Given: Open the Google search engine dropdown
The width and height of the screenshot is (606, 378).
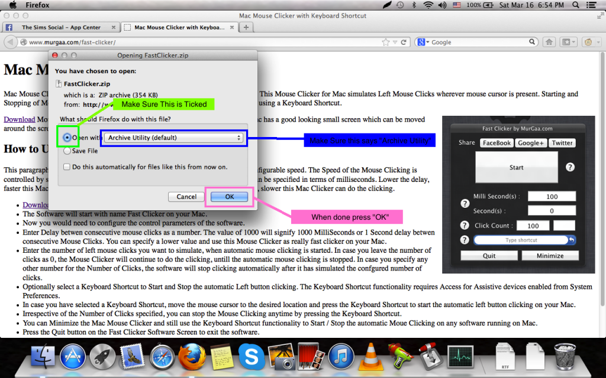Looking at the screenshot, I should click(423, 42).
